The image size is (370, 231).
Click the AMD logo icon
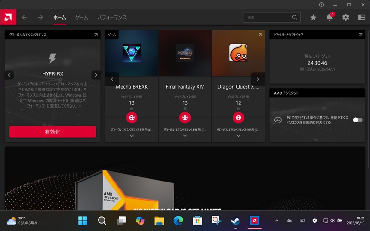[8, 17]
